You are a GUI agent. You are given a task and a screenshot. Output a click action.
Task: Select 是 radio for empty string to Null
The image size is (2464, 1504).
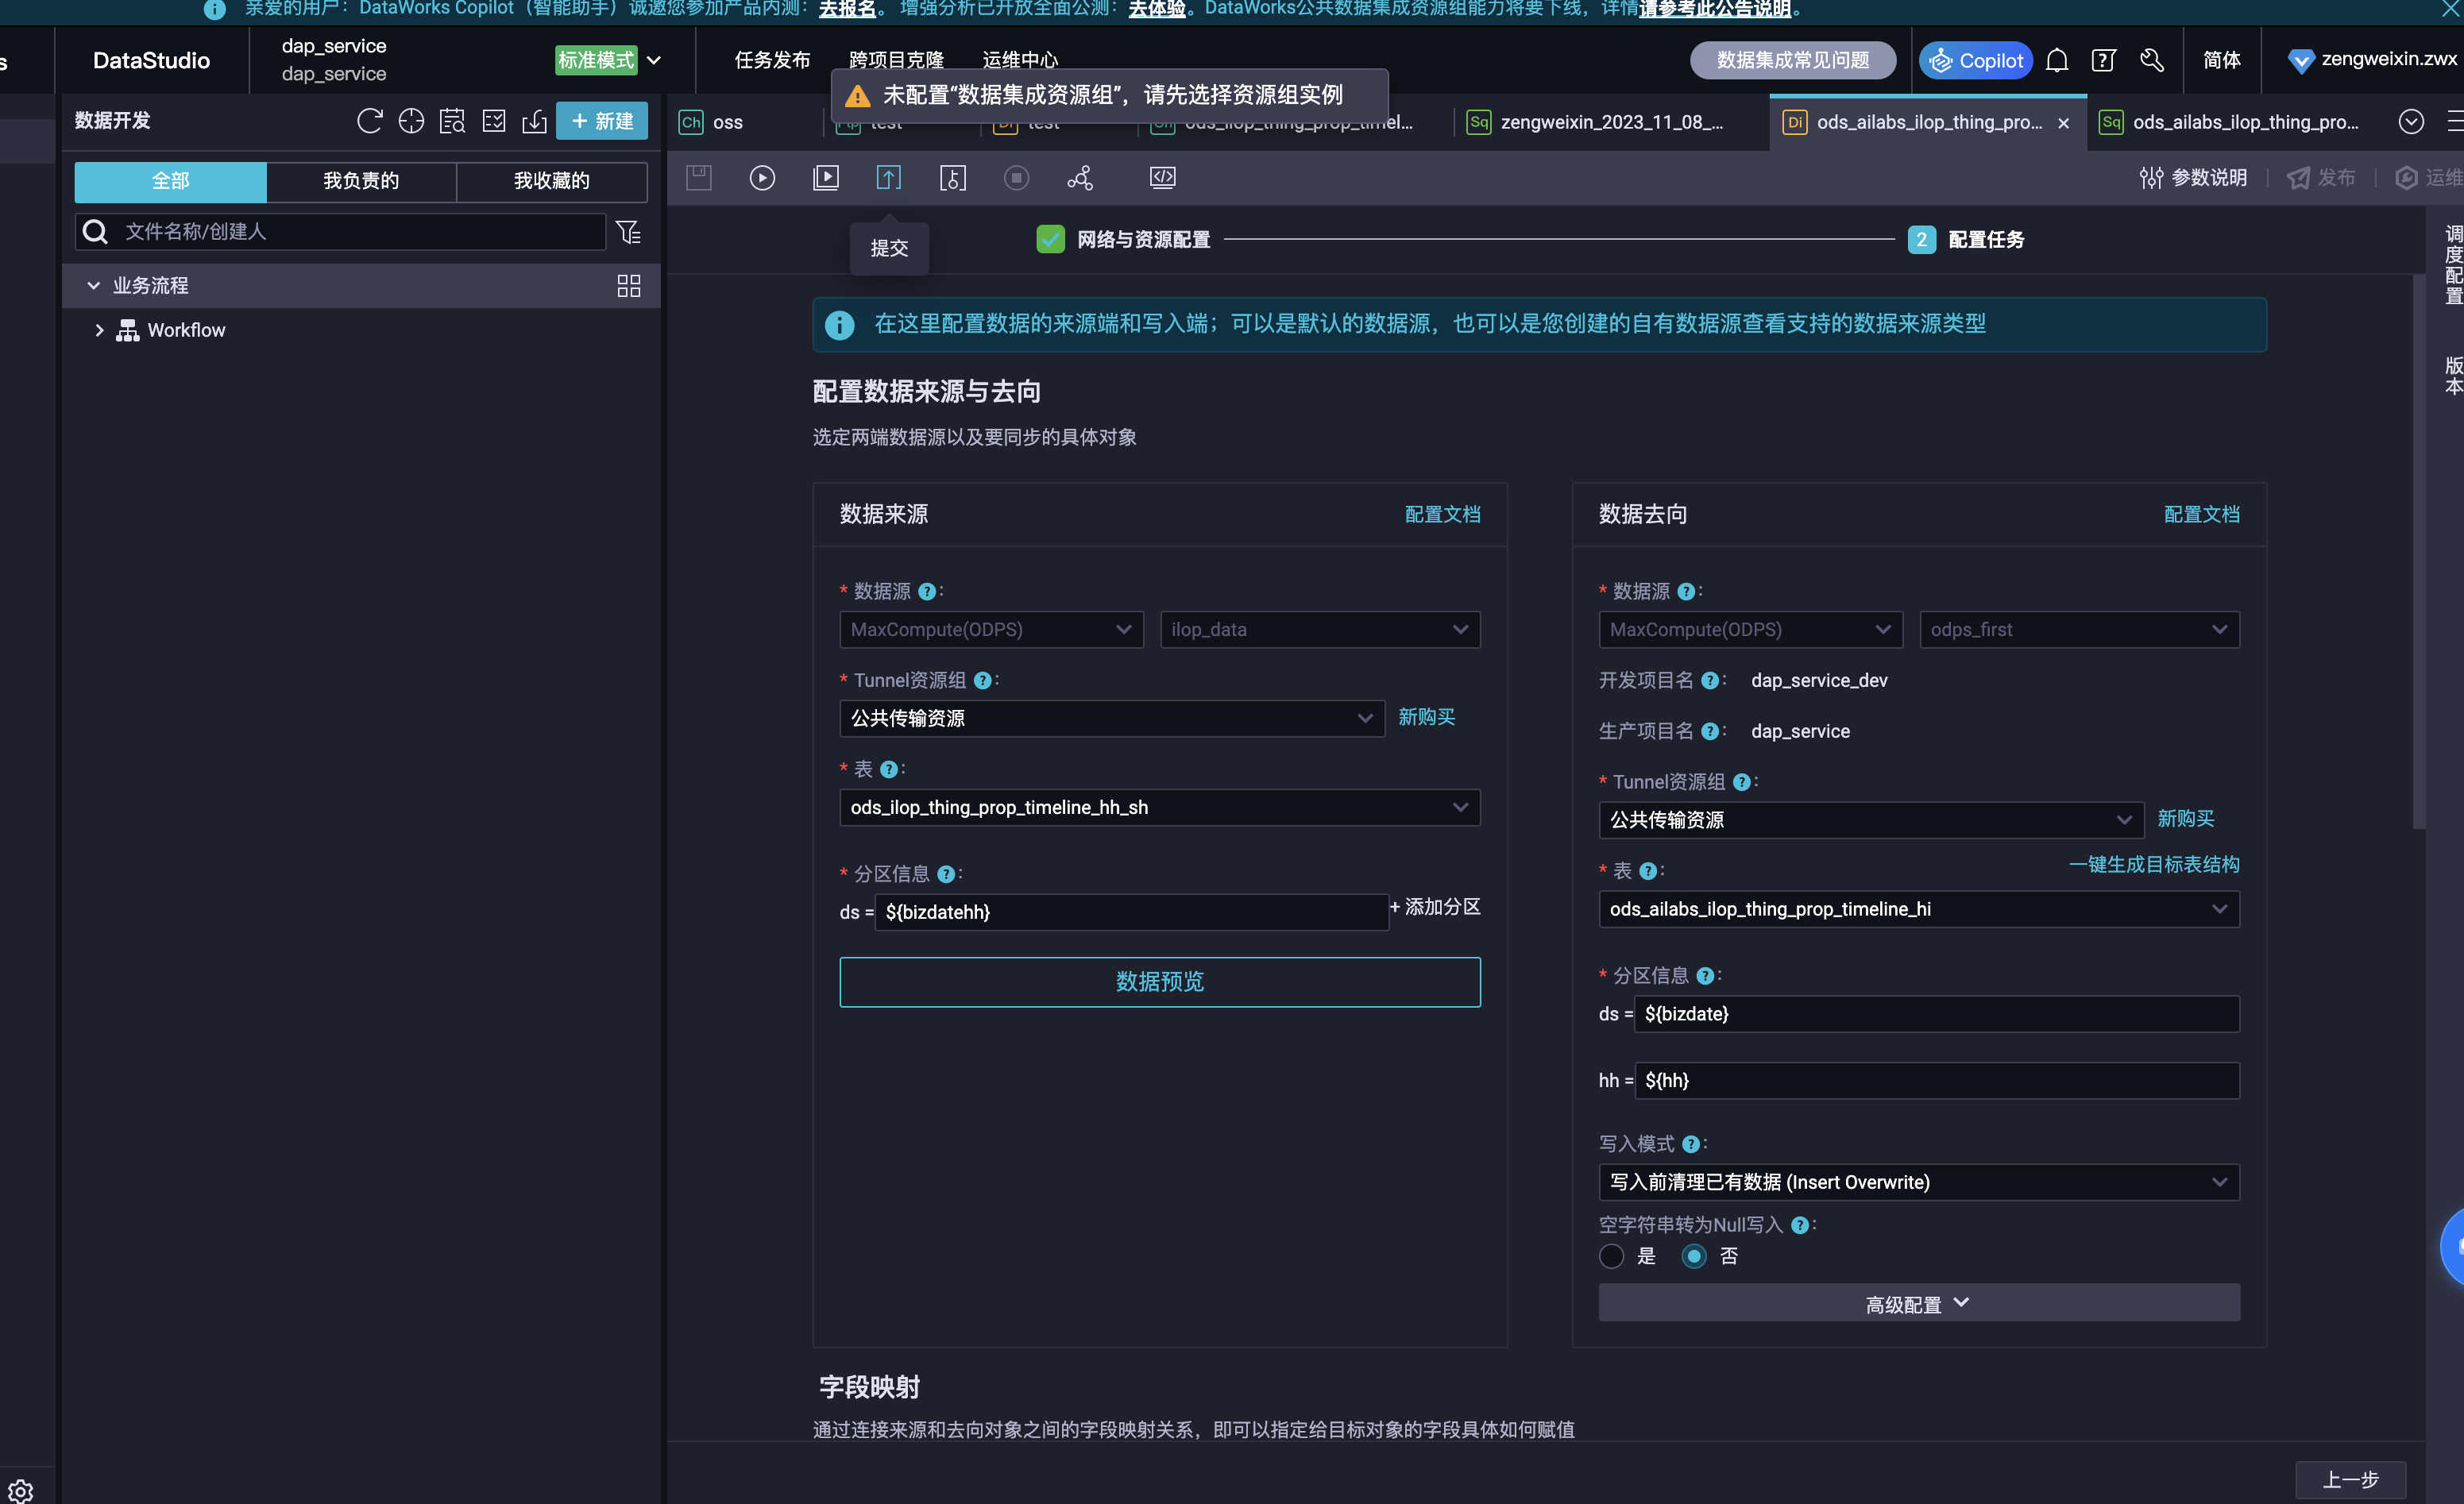click(x=1611, y=1256)
